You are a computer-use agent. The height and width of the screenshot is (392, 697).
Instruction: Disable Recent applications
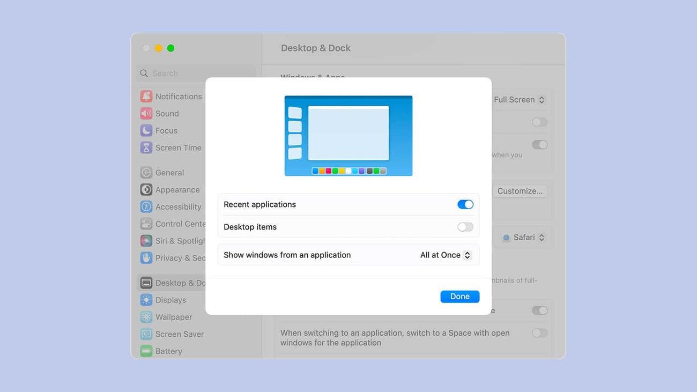tap(465, 204)
